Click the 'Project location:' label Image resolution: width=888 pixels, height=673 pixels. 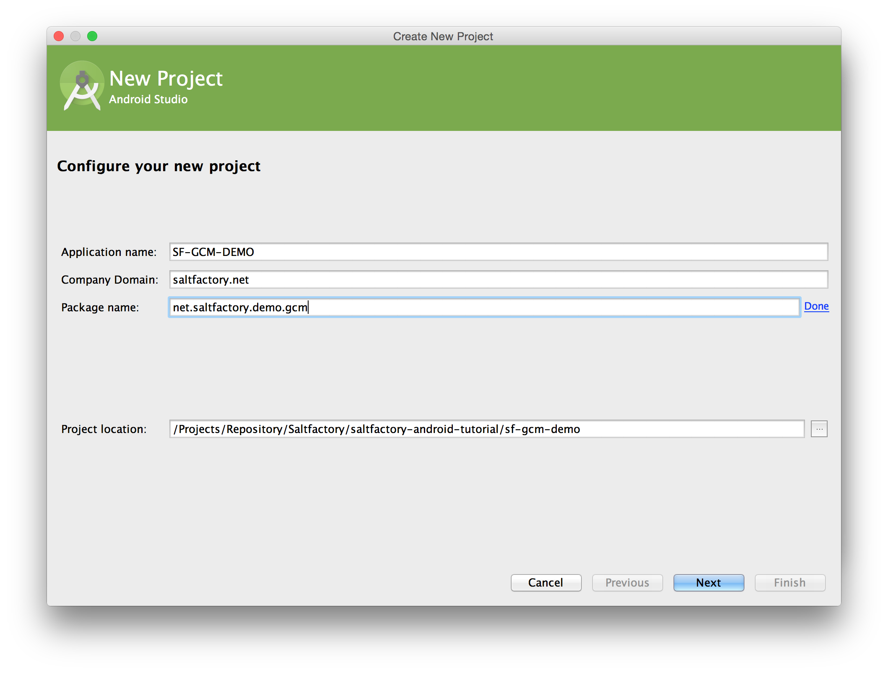pyautogui.click(x=104, y=429)
